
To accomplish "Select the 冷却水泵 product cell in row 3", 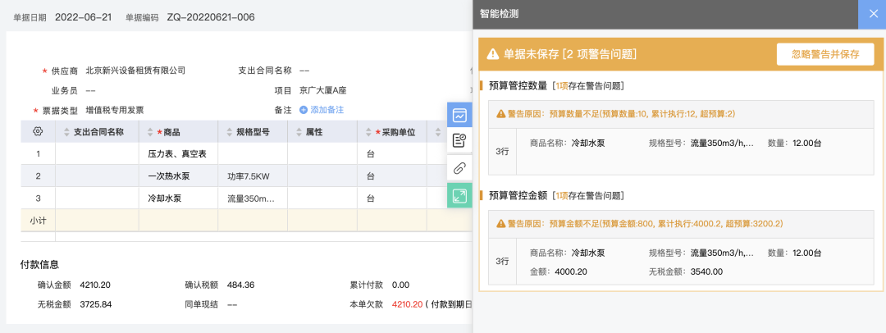I will coord(164,198).
